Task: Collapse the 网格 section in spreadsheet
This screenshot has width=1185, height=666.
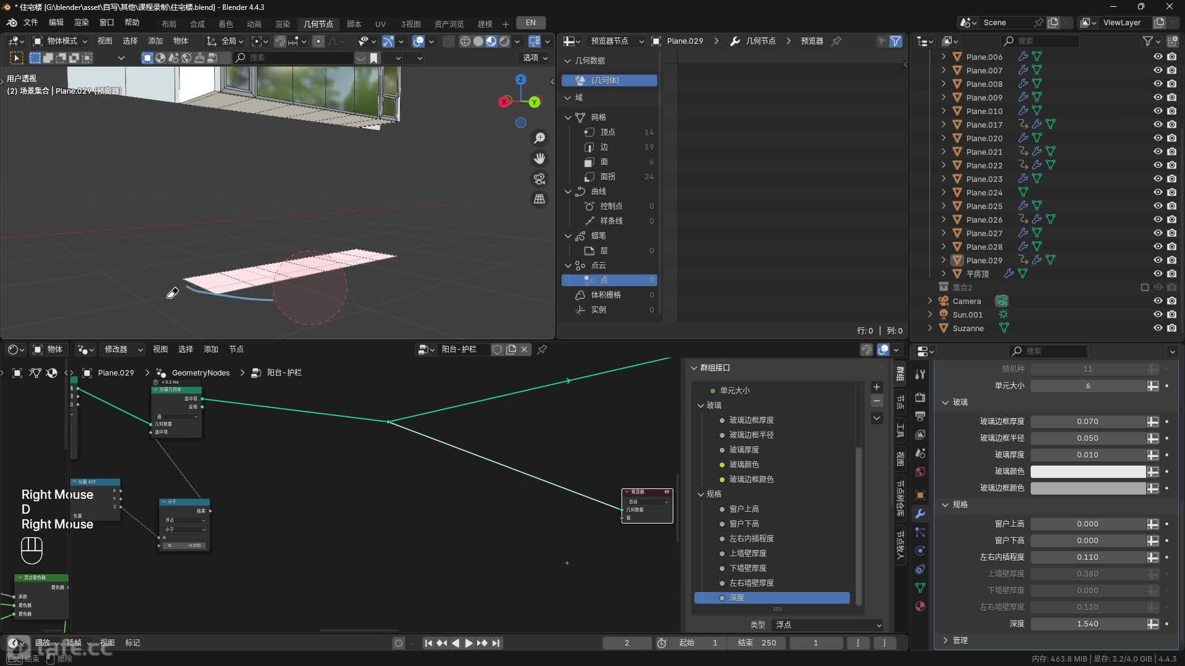Action: [568, 117]
